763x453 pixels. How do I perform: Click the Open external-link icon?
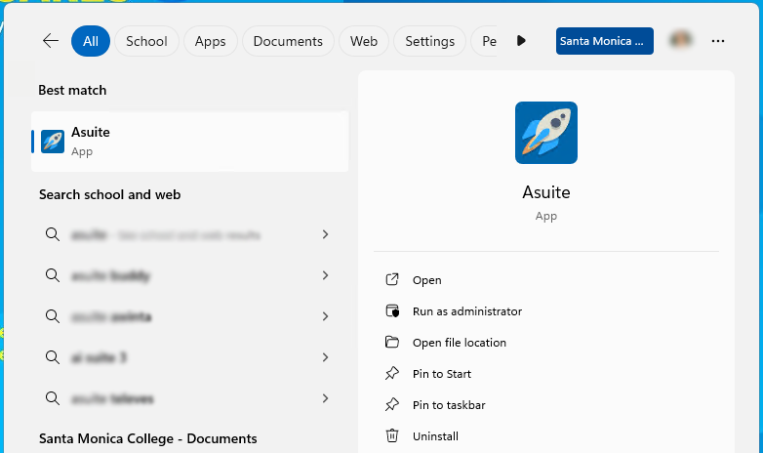(392, 279)
